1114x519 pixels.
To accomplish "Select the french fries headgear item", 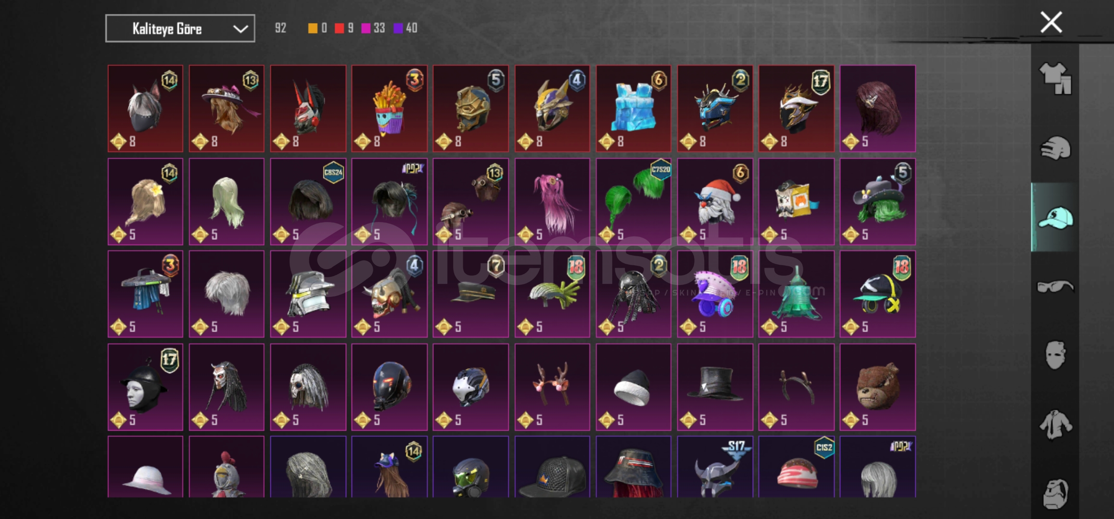I will [389, 109].
